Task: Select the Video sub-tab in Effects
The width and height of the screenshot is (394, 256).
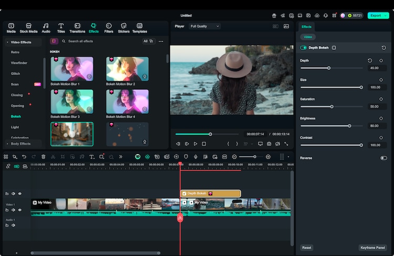Action: (307, 37)
